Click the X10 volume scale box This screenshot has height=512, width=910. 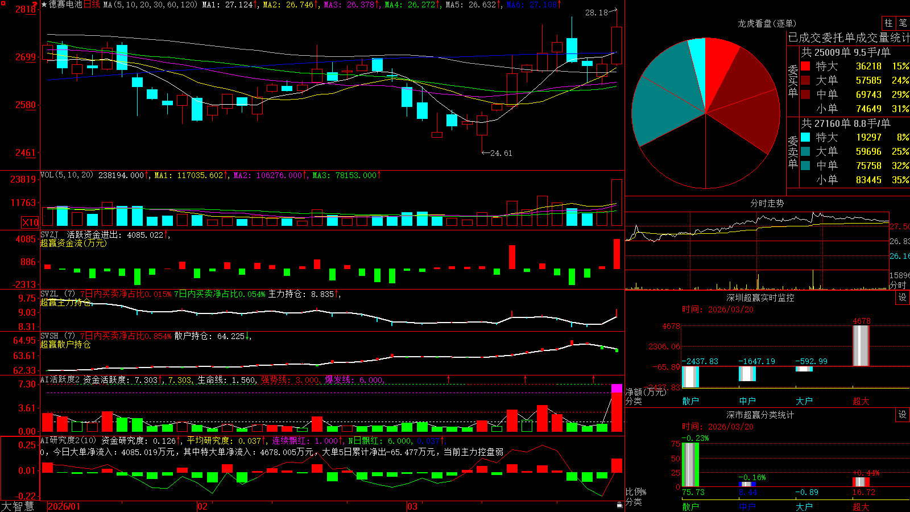click(30, 222)
